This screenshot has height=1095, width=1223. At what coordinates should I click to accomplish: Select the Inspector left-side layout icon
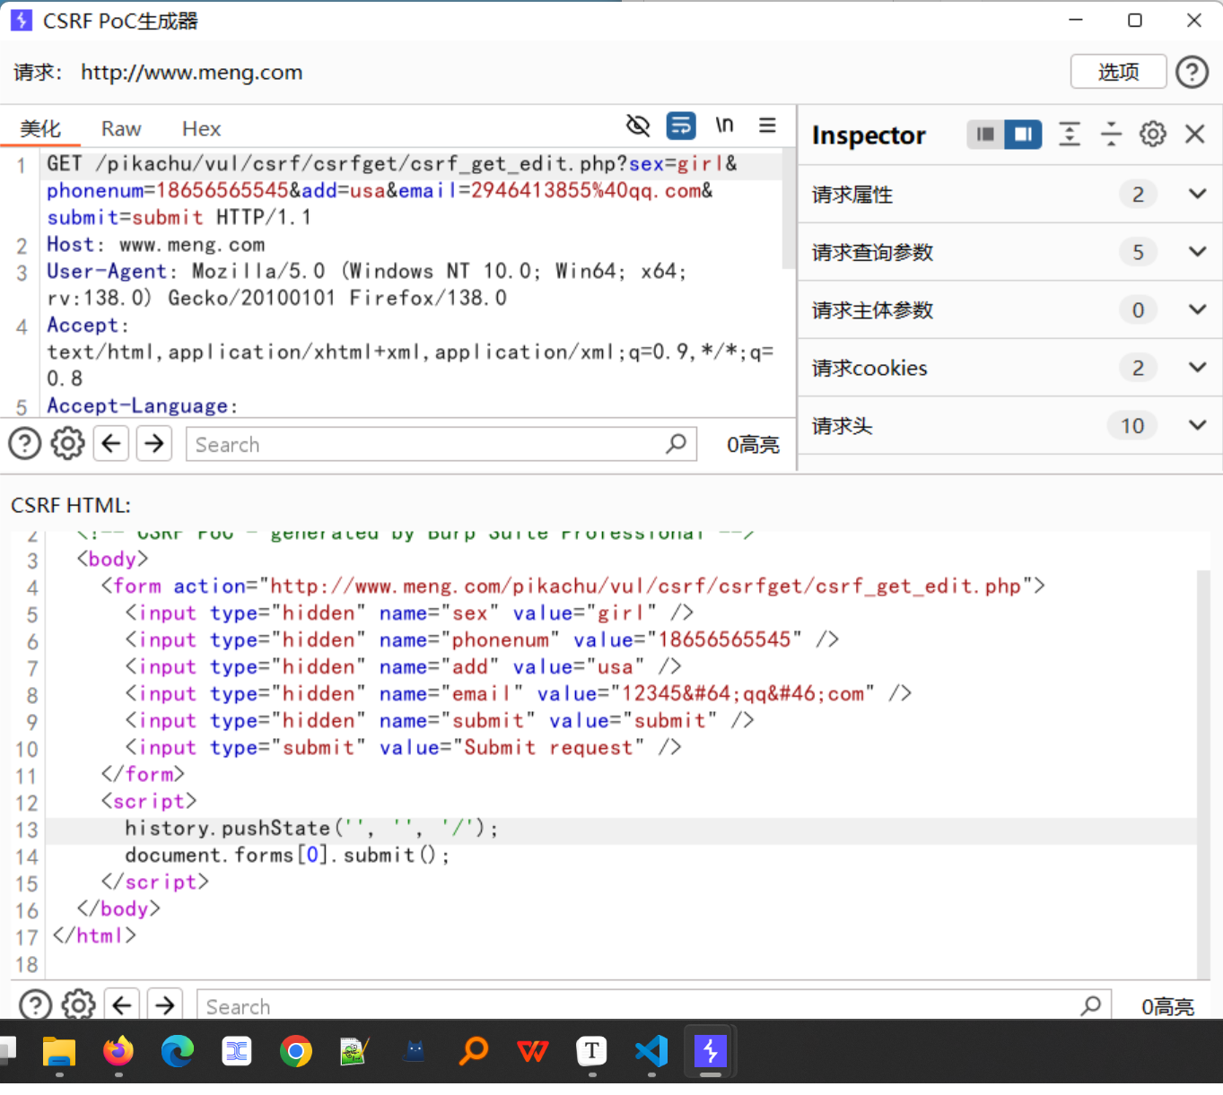pos(985,135)
